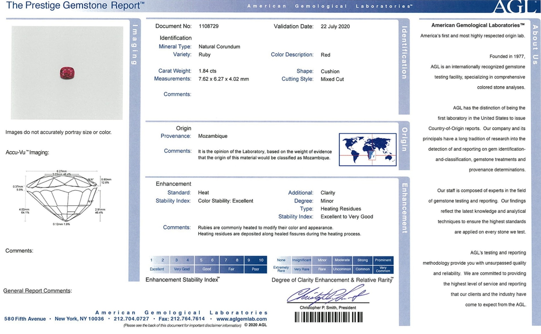Click the Cushion shape value

click(330, 71)
